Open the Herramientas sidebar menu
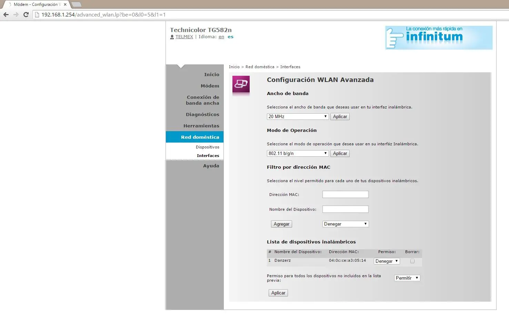The image size is (509, 323). (201, 126)
